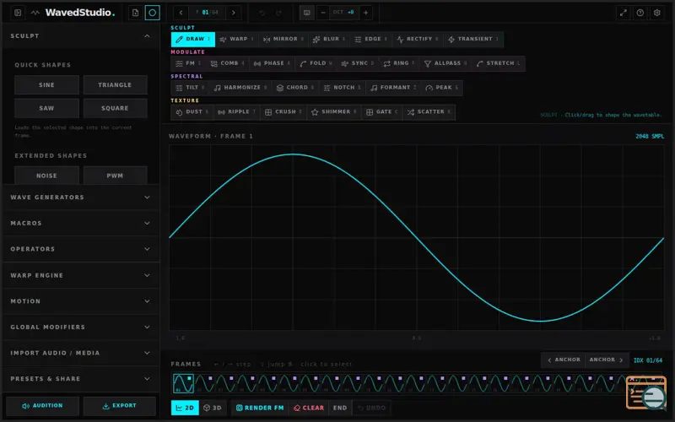Select the Ripple texture tool

236,112
